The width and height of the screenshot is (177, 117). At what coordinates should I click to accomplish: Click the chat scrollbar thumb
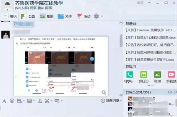[x=121, y=41]
